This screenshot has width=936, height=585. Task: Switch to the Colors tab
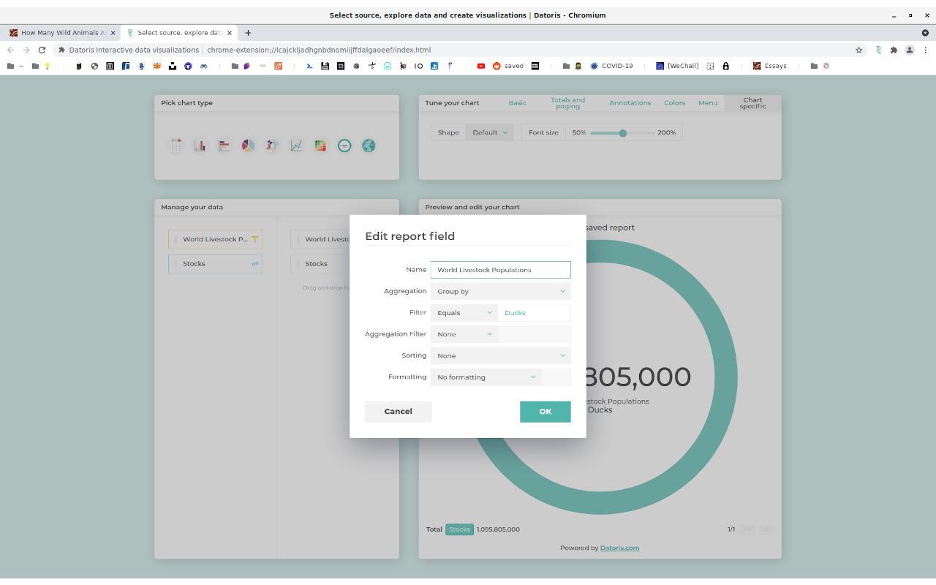coord(674,103)
